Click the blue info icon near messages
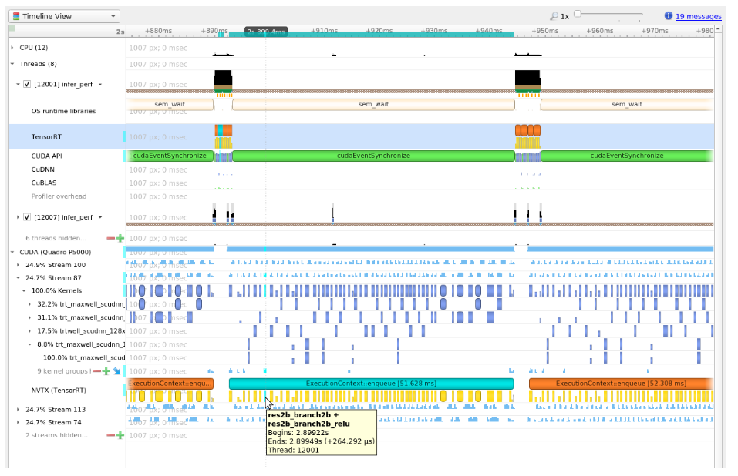Image resolution: width=738 pixels, height=476 pixels. click(x=669, y=16)
